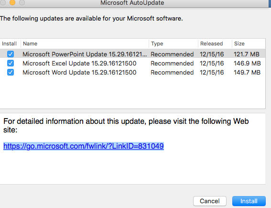Click Recommended type in the Word row
271x208 pixels.
point(172,73)
